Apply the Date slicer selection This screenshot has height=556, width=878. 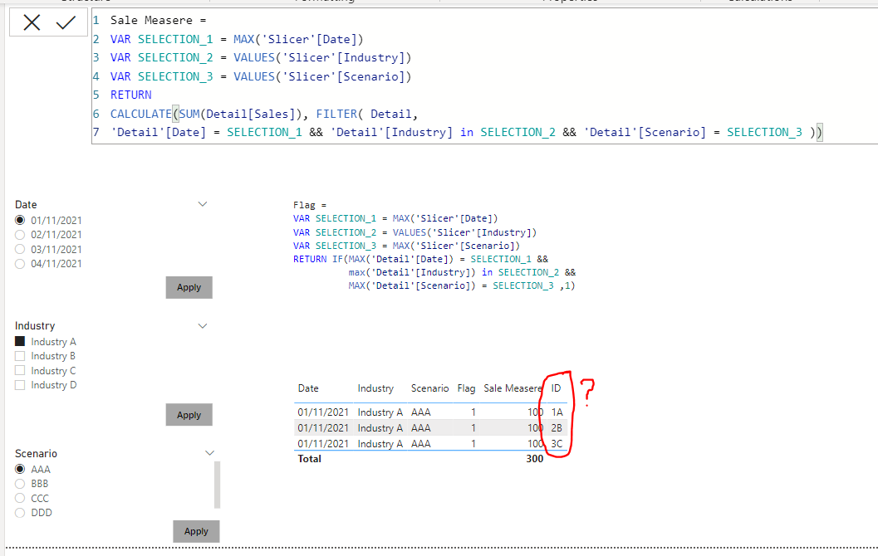point(189,287)
